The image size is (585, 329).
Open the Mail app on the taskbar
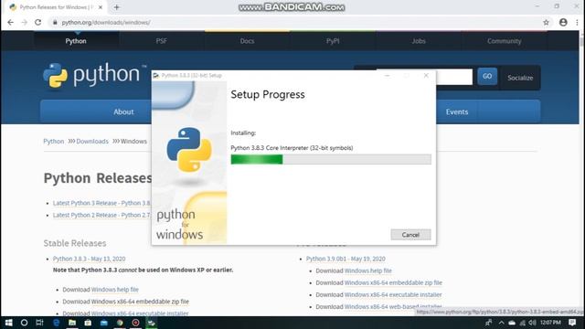point(104,323)
